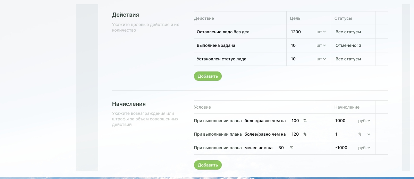
Task: Open '%' unit dropdown in 120% accrual row
Action: pyautogui.click(x=364, y=134)
